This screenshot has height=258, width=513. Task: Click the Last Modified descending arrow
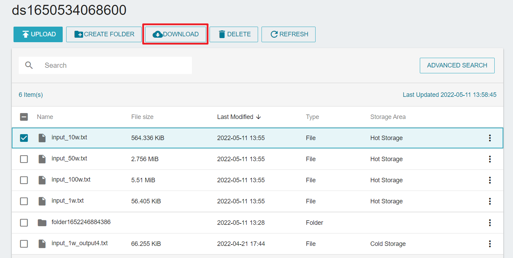(258, 117)
